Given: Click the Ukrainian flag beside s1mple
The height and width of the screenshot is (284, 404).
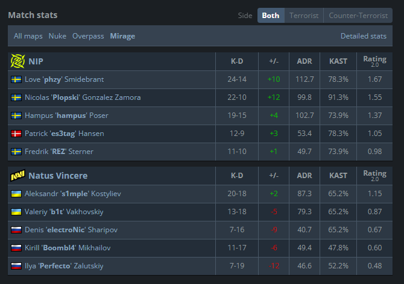Looking at the screenshot, I should (x=16, y=194).
